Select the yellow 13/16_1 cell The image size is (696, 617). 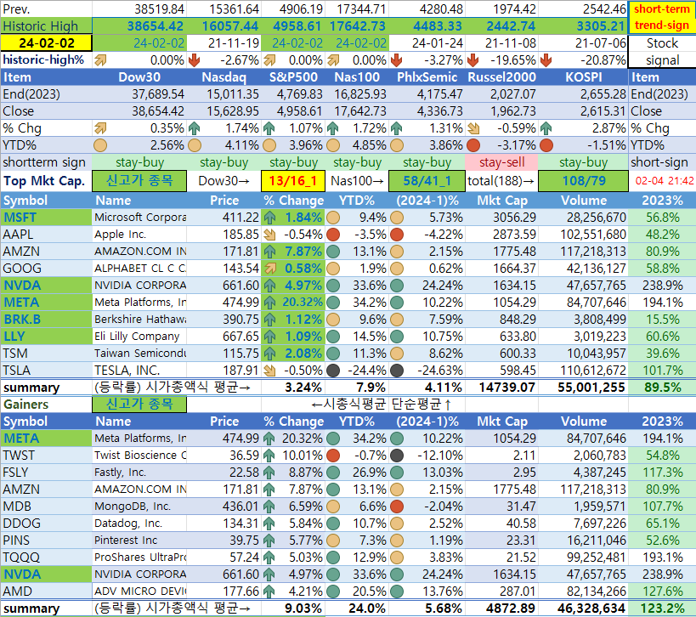pos(293,181)
